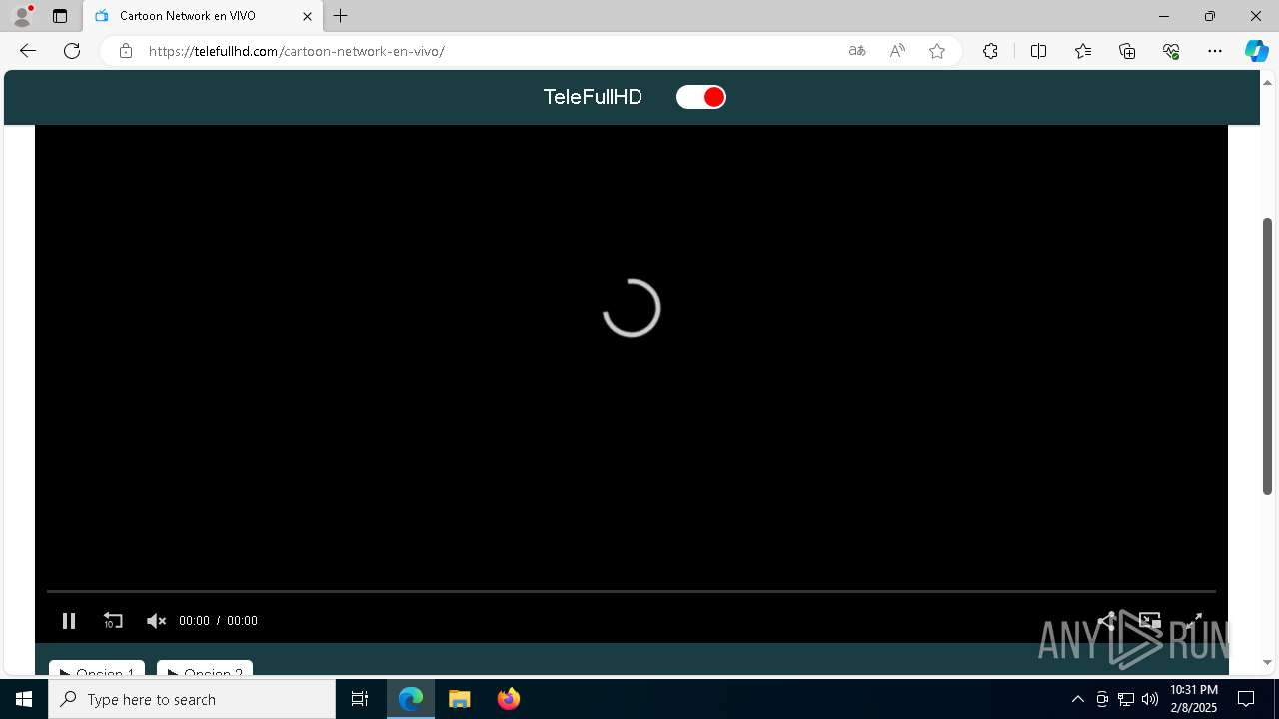Click scrollbar down arrow
This screenshot has height=719, width=1279.
pyautogui.click(x=1268, y=662)
